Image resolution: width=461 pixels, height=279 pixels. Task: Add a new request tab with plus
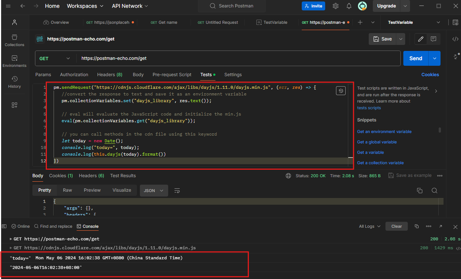point(360,22)
